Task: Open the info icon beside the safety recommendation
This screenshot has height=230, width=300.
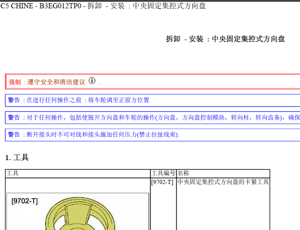Action: (x=92, y=81)
